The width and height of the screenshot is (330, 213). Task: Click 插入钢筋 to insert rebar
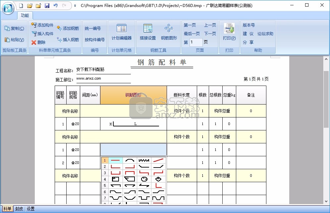68,39
